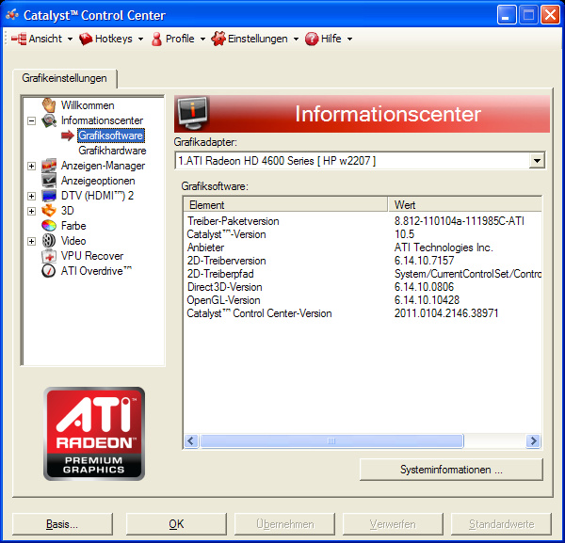Viewport: 565px width, 543px height.
Task: Click the Informationscenter banner monitor icon
Action: [x=193, y=114]
